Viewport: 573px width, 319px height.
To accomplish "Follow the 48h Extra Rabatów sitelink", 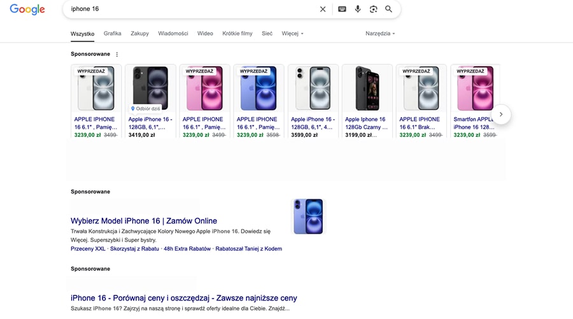I will click(x=187, y=248).
